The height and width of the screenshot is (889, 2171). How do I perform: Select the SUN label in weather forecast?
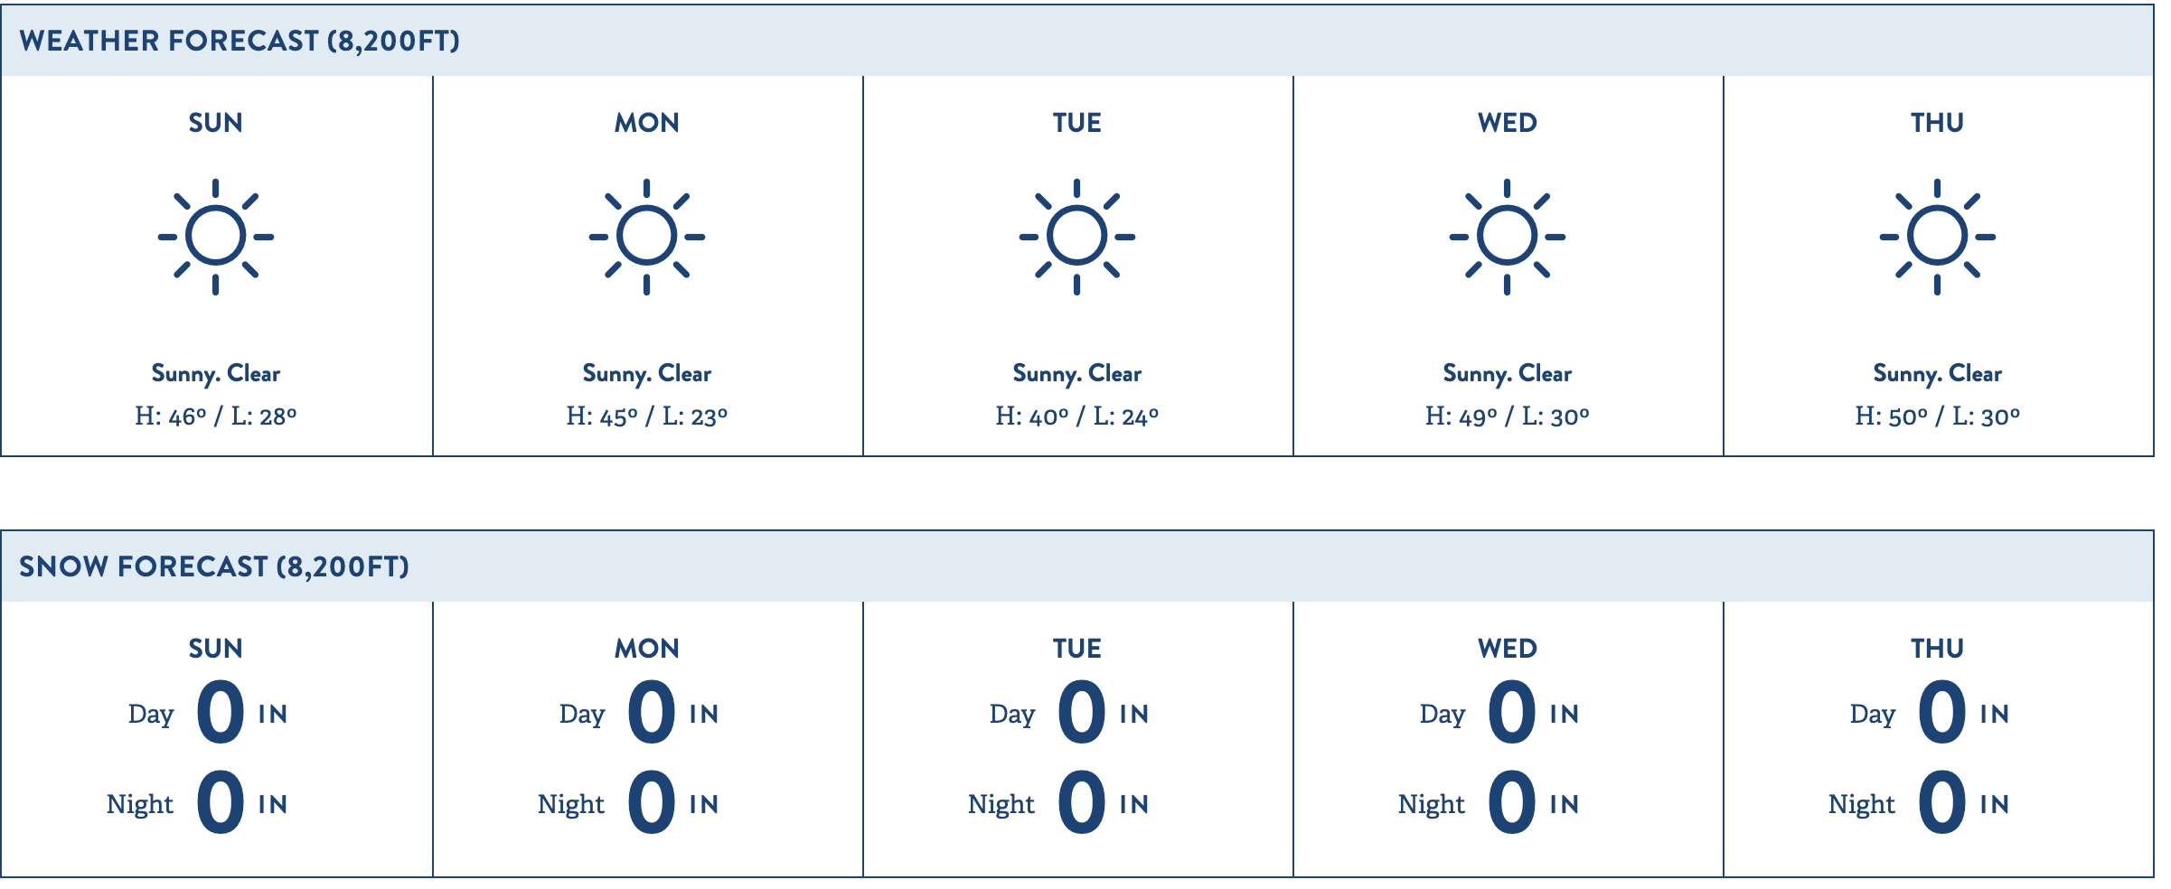216,123
